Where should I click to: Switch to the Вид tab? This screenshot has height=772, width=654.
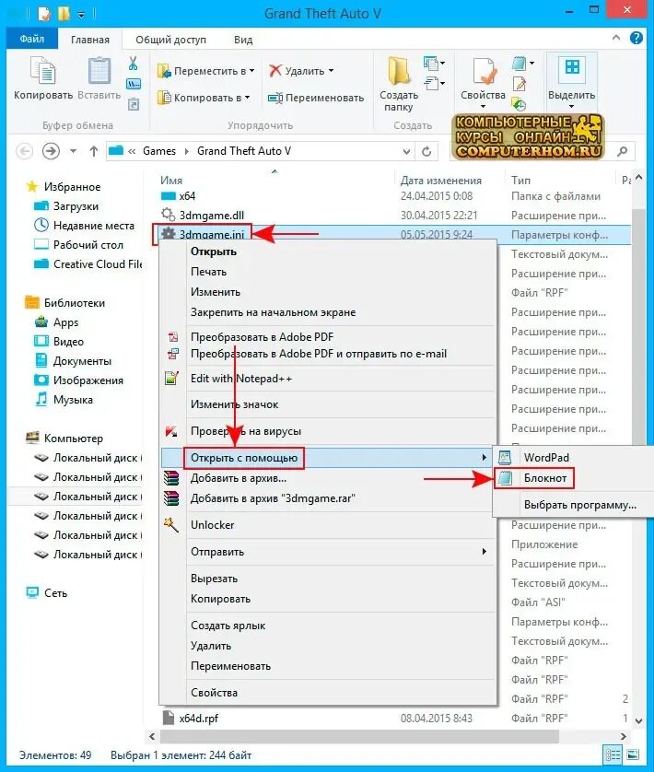pyautogui.click(x=243, y=40)
